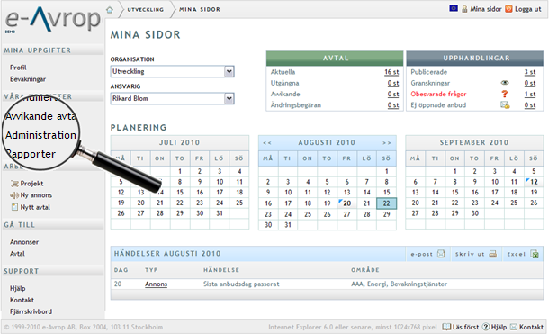This screenshot has height=334, width=549.
Task: Click the Mina sidor link in top bar
Action: click(x=486, y=9)
